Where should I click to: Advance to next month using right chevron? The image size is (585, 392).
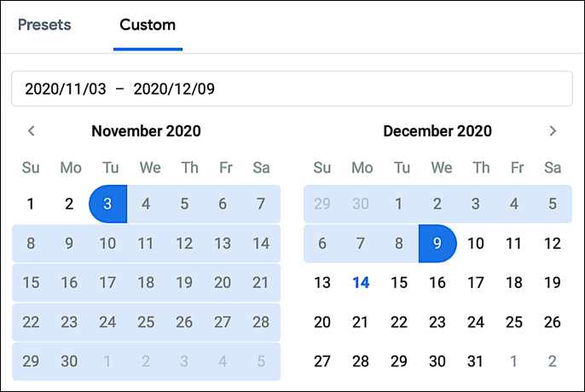tap(553, 131)
